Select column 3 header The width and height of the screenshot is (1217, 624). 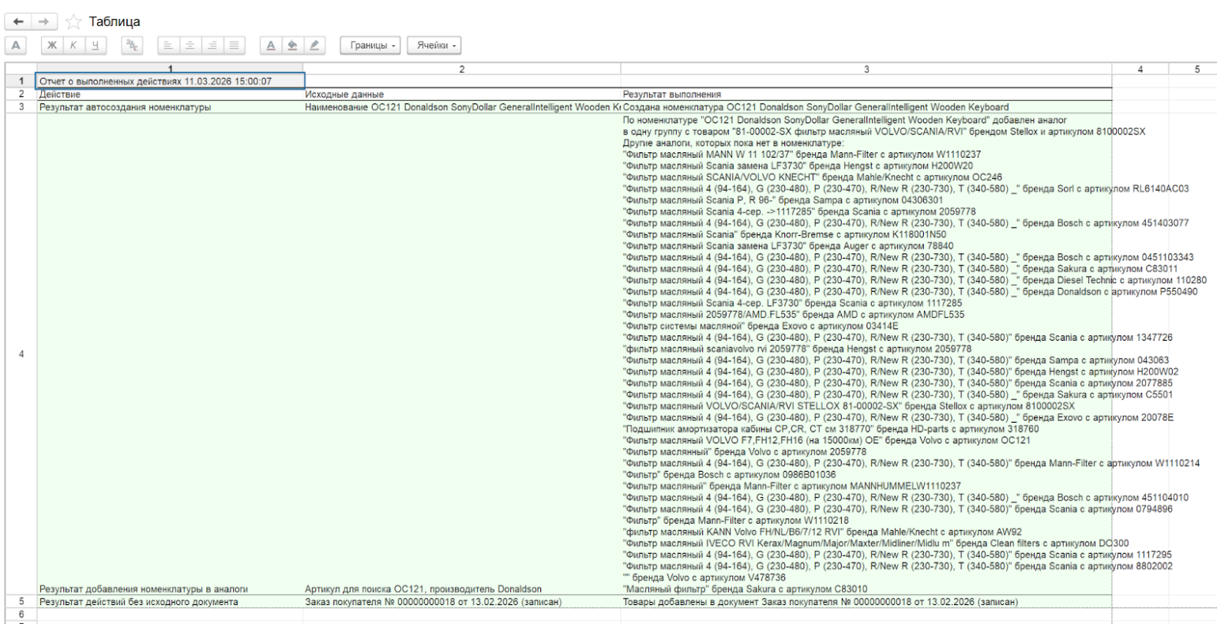pyautogui.click(x=866, y=69)
